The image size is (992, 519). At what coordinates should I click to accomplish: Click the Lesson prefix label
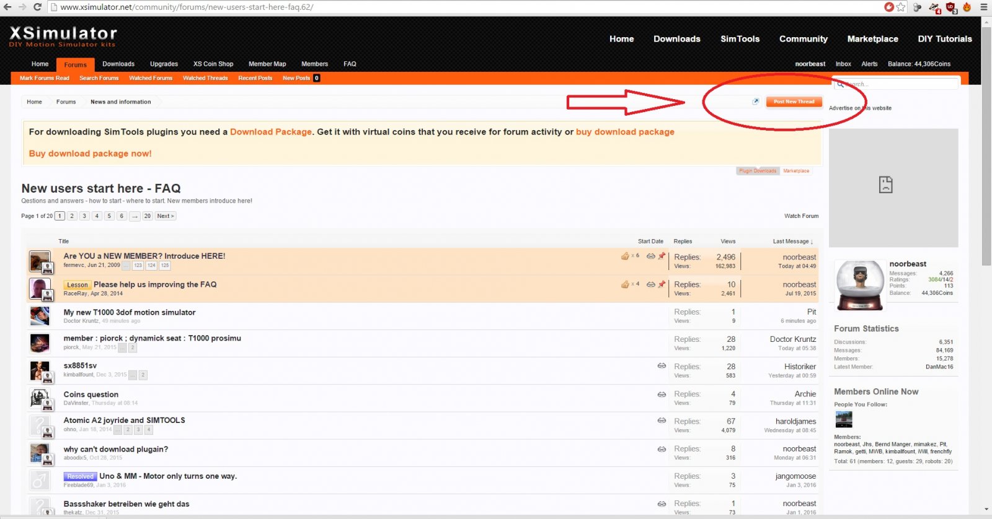click(x=77, y=285)
